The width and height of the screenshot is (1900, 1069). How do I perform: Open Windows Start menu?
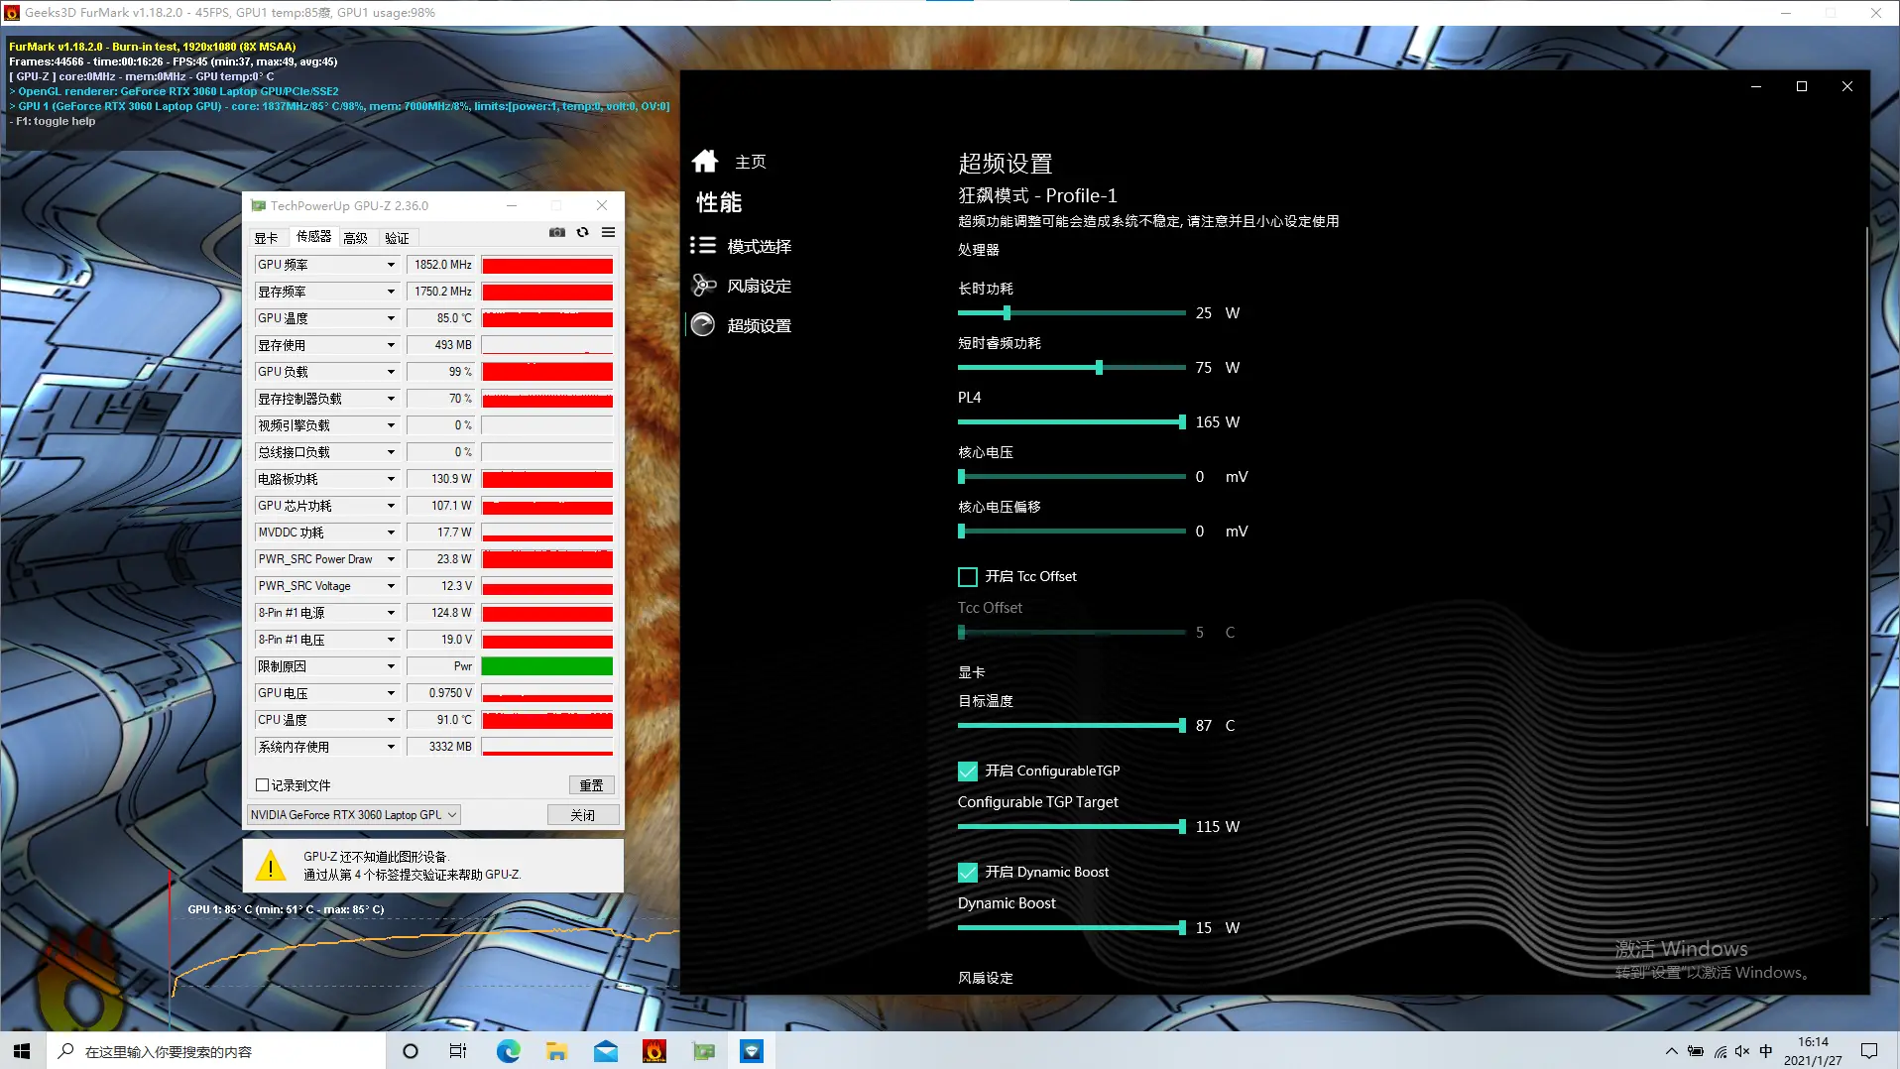[22, 1051]
